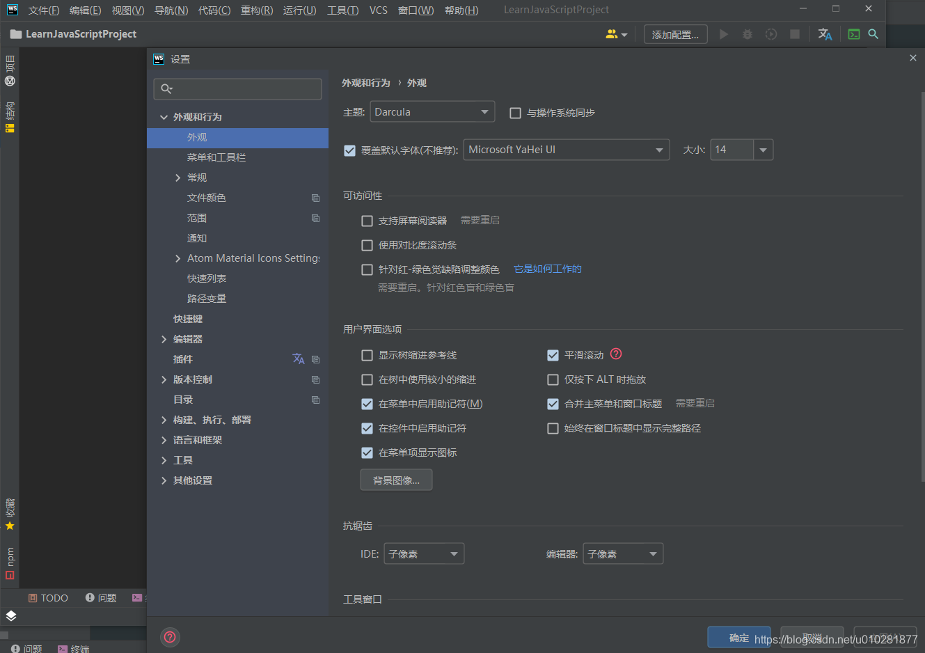This screenshot has width=925, height=653.
Task: Open the terminal icon in top toolbar
Action: (854, 34)
